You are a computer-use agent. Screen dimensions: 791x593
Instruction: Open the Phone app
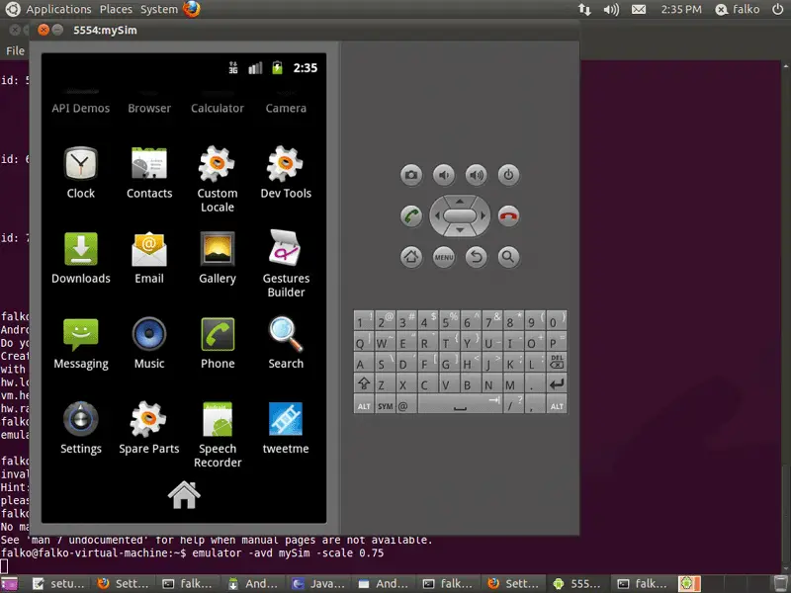(218, 343)
